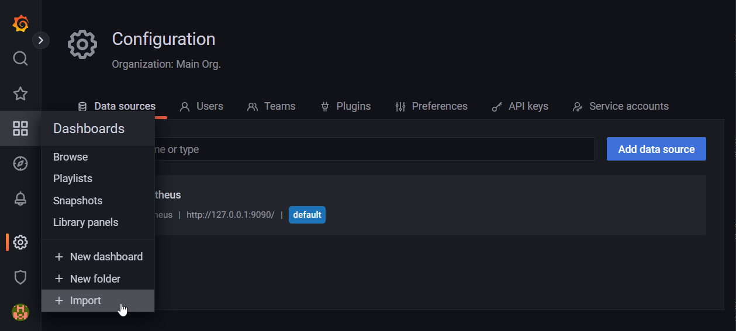Image resolution: width=736 pixels, height=331 pixels.
Task: Click Import in Dashboards menu
Action: click(x=85, y=301)
